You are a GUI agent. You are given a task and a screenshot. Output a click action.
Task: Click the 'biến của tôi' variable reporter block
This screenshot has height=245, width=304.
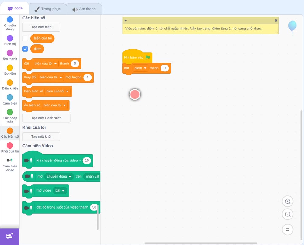coord(43,38)
